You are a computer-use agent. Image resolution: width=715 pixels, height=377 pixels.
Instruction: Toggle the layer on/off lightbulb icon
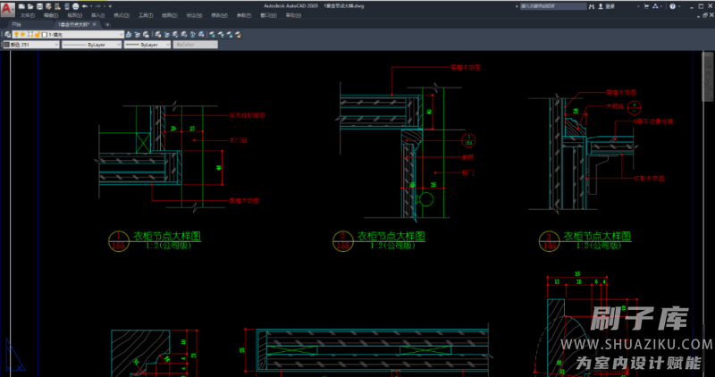[16, 35]
